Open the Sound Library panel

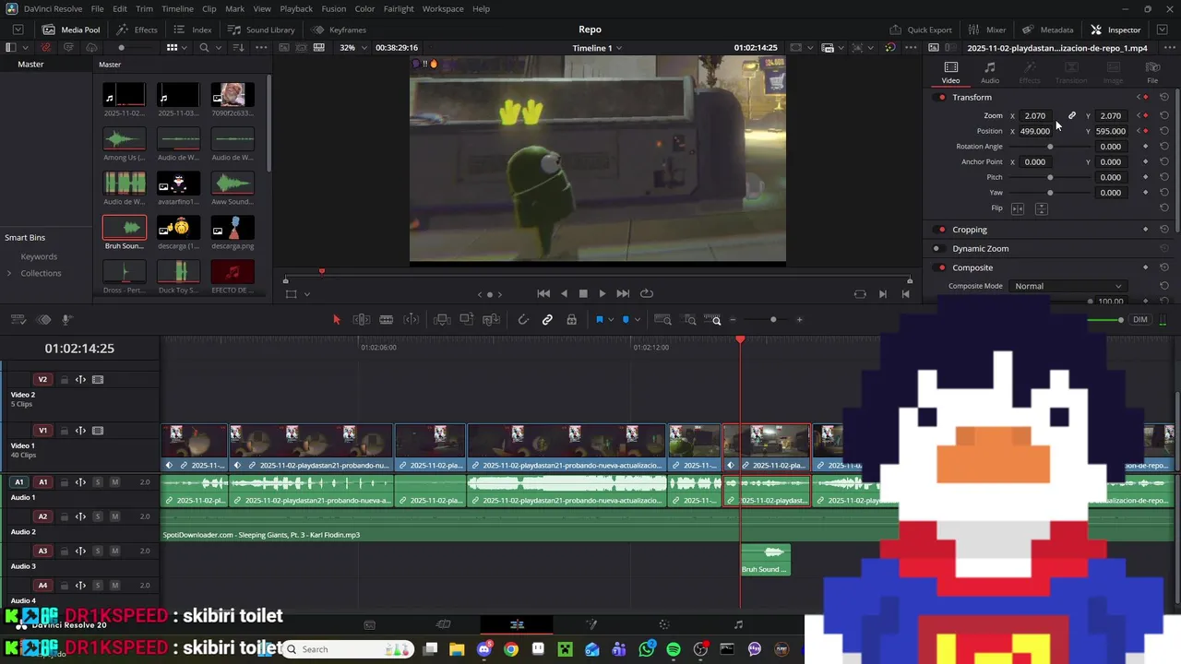pos(261,30)
